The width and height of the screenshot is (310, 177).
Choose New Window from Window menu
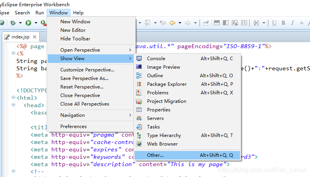(x=91, y=21)
